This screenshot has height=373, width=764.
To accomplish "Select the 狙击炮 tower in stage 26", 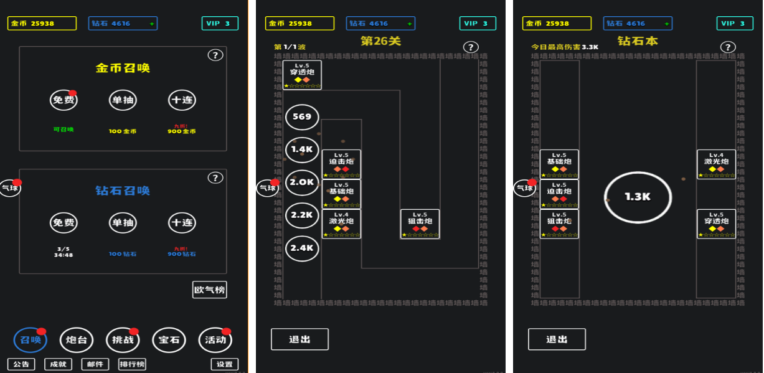I will pyautogui.click(x=420, y=224).
